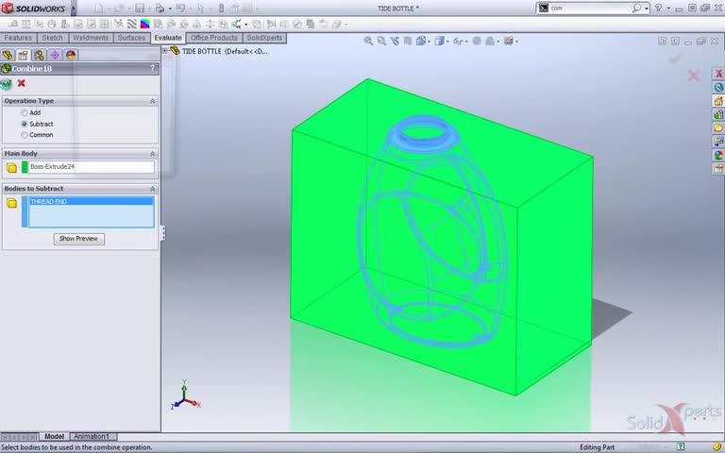The width and height of the screenshot is (725, 453).
Task: Click the status bar help question mark
Action: [680, 446]
